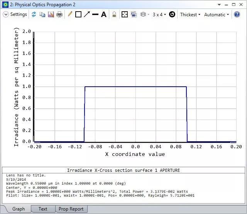Select the Graph tab
Viewport: 247px width, 214px height.
click(18, 209)
